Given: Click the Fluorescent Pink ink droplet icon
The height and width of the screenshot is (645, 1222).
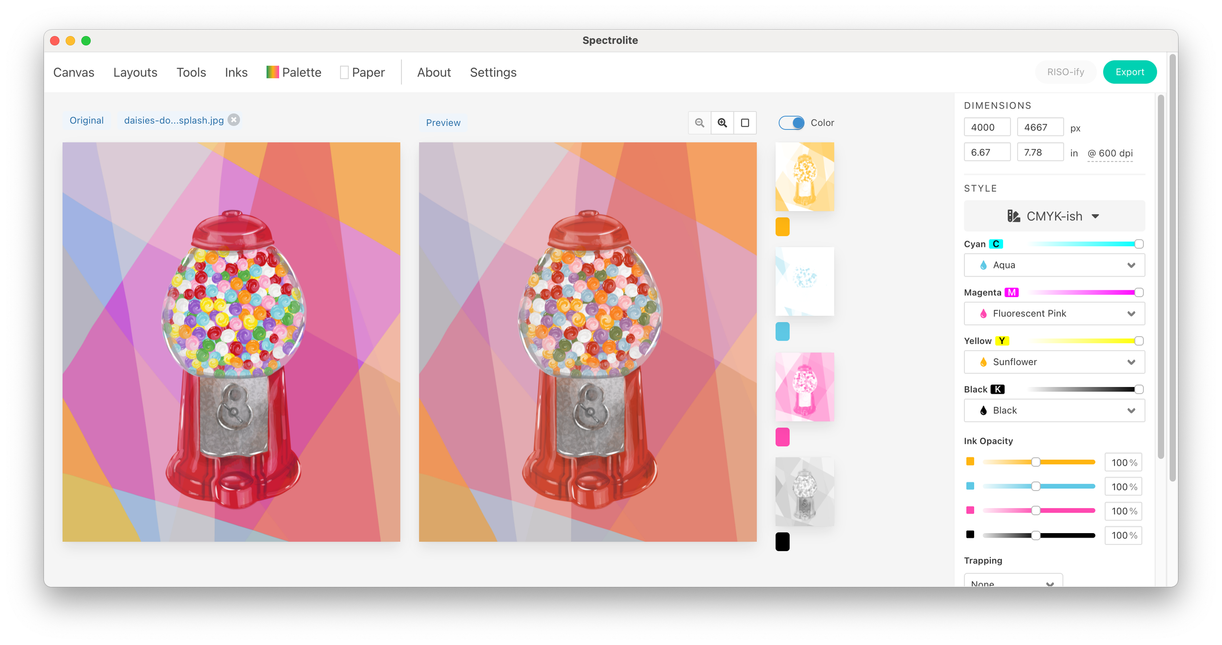Looking at the screenshot, I should (983, 313).
